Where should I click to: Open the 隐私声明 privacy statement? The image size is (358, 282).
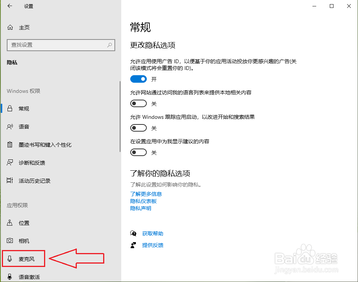click(140, 208)
